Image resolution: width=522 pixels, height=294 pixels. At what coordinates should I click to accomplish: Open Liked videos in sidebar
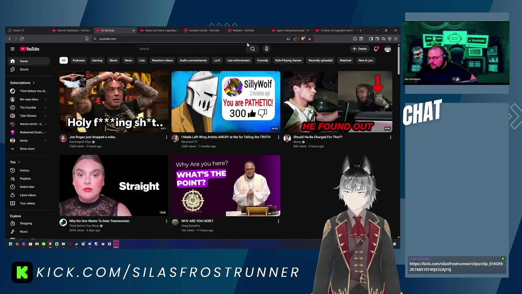click(29, 195)
